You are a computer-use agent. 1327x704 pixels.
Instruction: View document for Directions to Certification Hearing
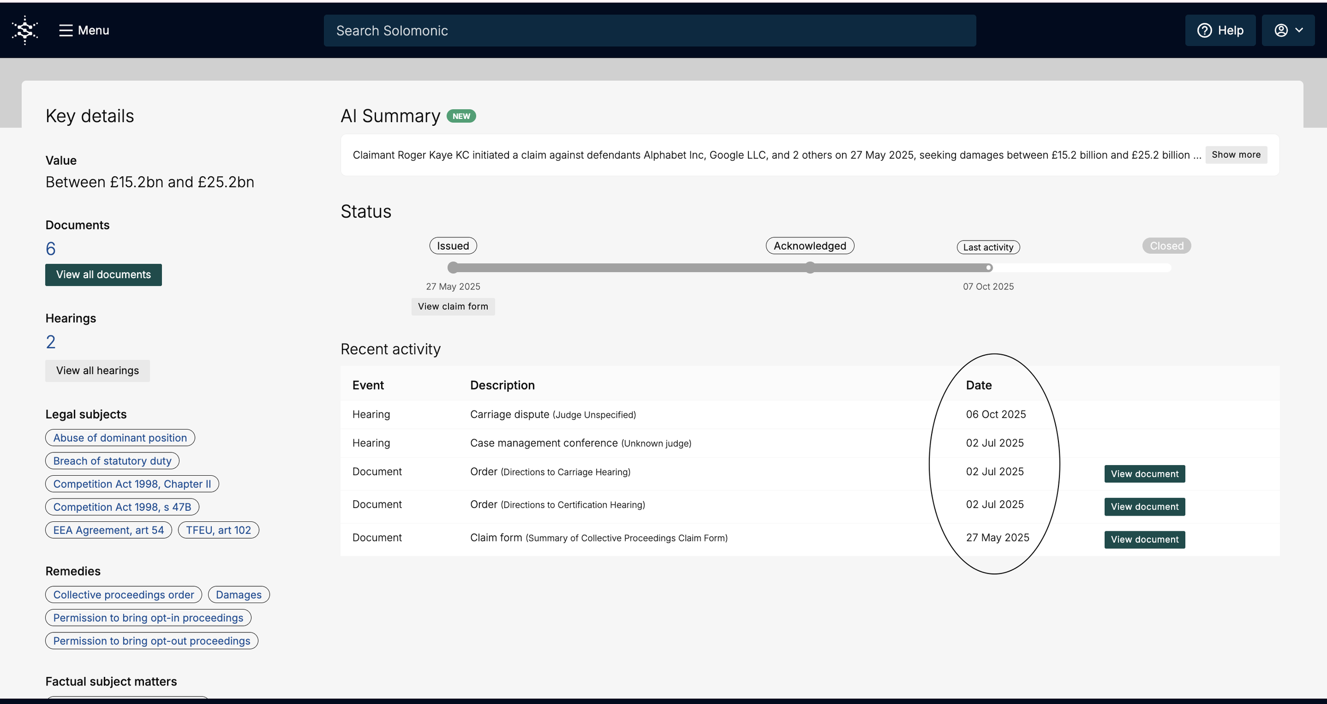(1144, 506)
